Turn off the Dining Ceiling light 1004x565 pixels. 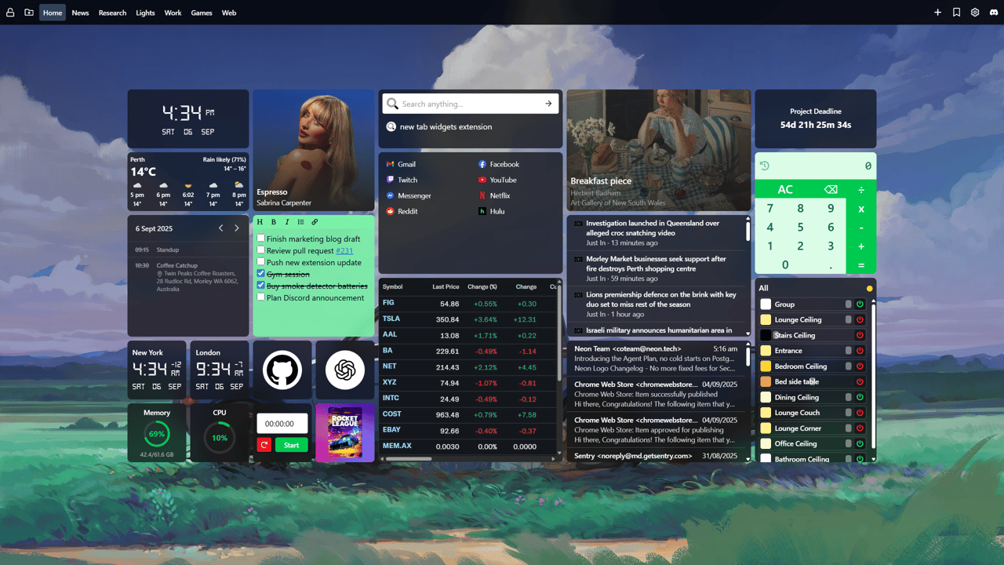pyautogui.click(x=860, y=397)
